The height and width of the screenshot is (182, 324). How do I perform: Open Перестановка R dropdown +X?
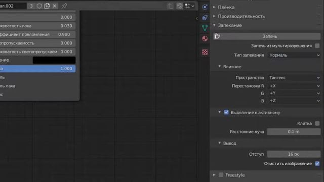(x=294, y=86)
